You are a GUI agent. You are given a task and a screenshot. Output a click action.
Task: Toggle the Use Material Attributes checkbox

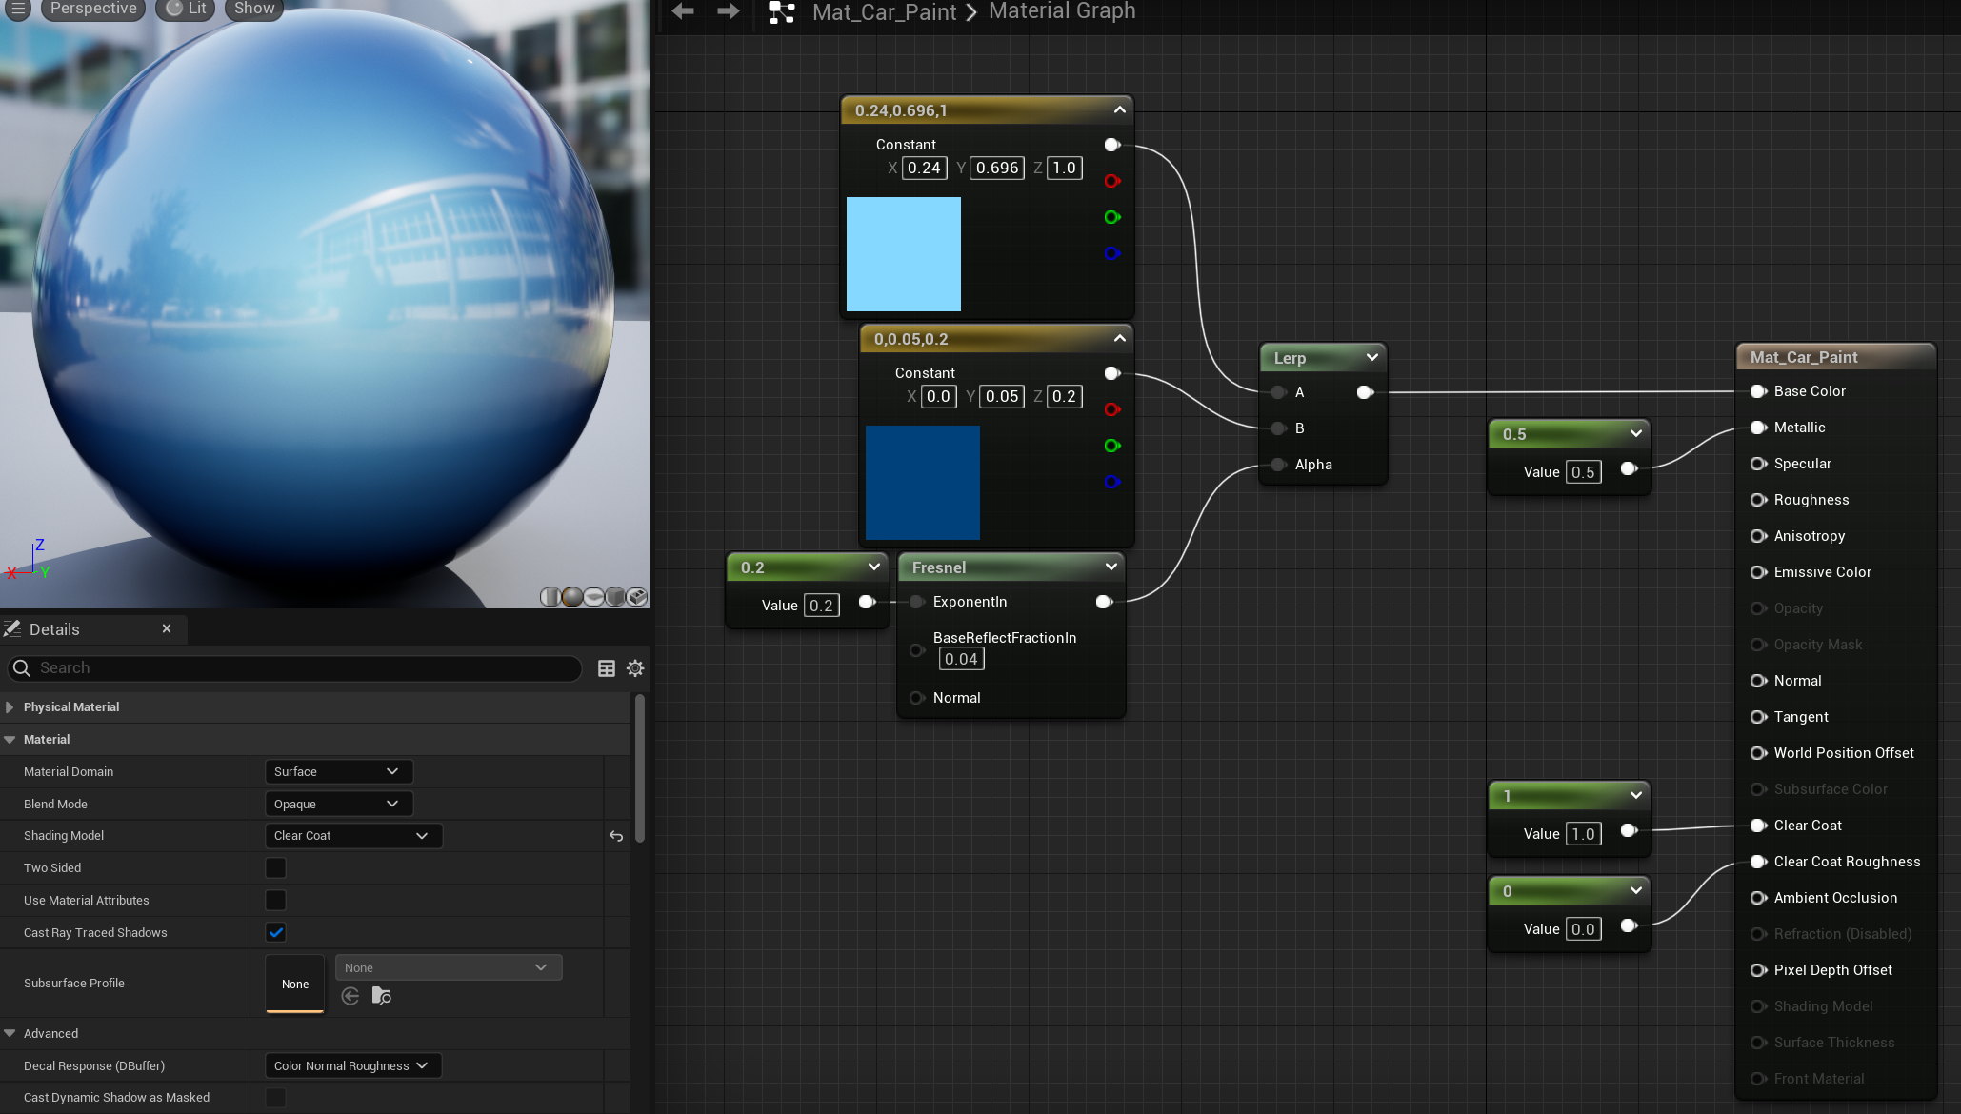pos(275,900)
